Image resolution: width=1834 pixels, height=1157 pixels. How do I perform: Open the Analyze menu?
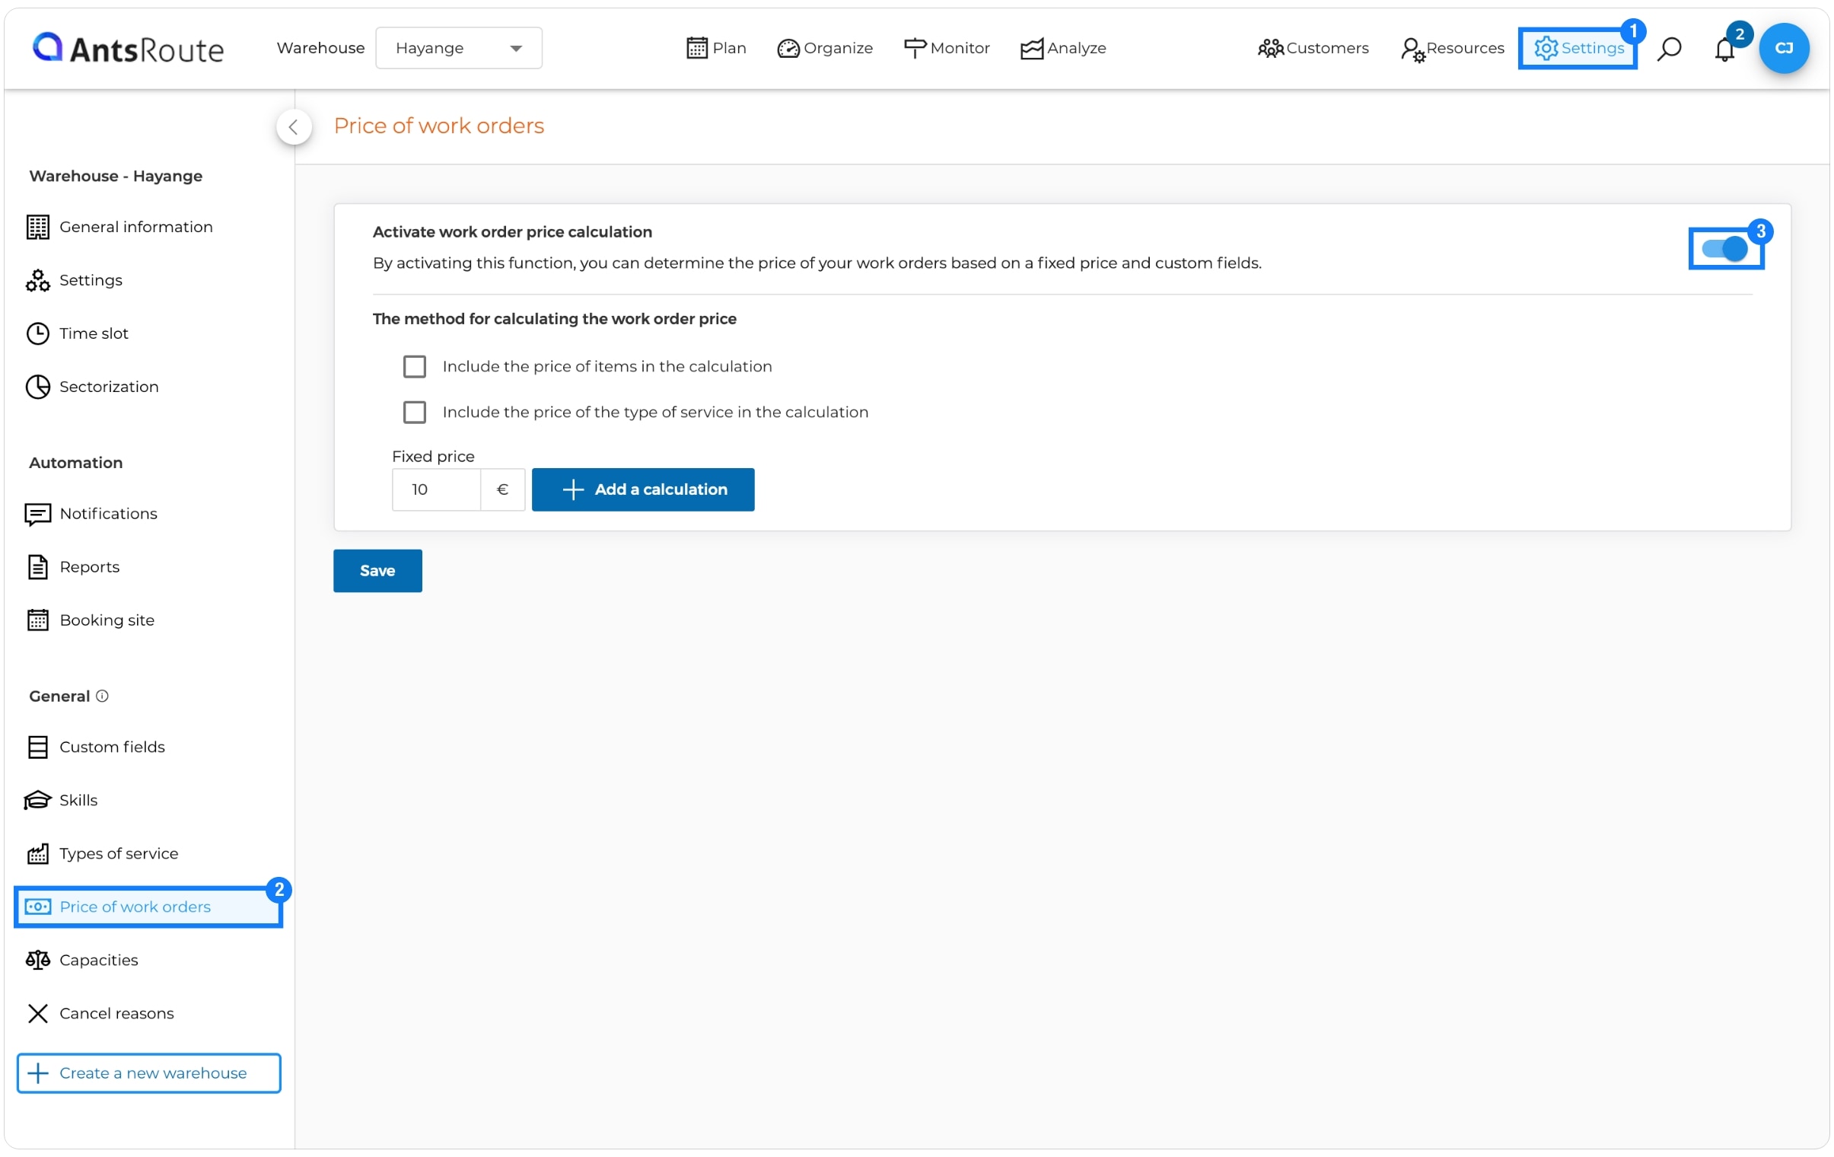pyautogui.click(x=1063, y=48)
